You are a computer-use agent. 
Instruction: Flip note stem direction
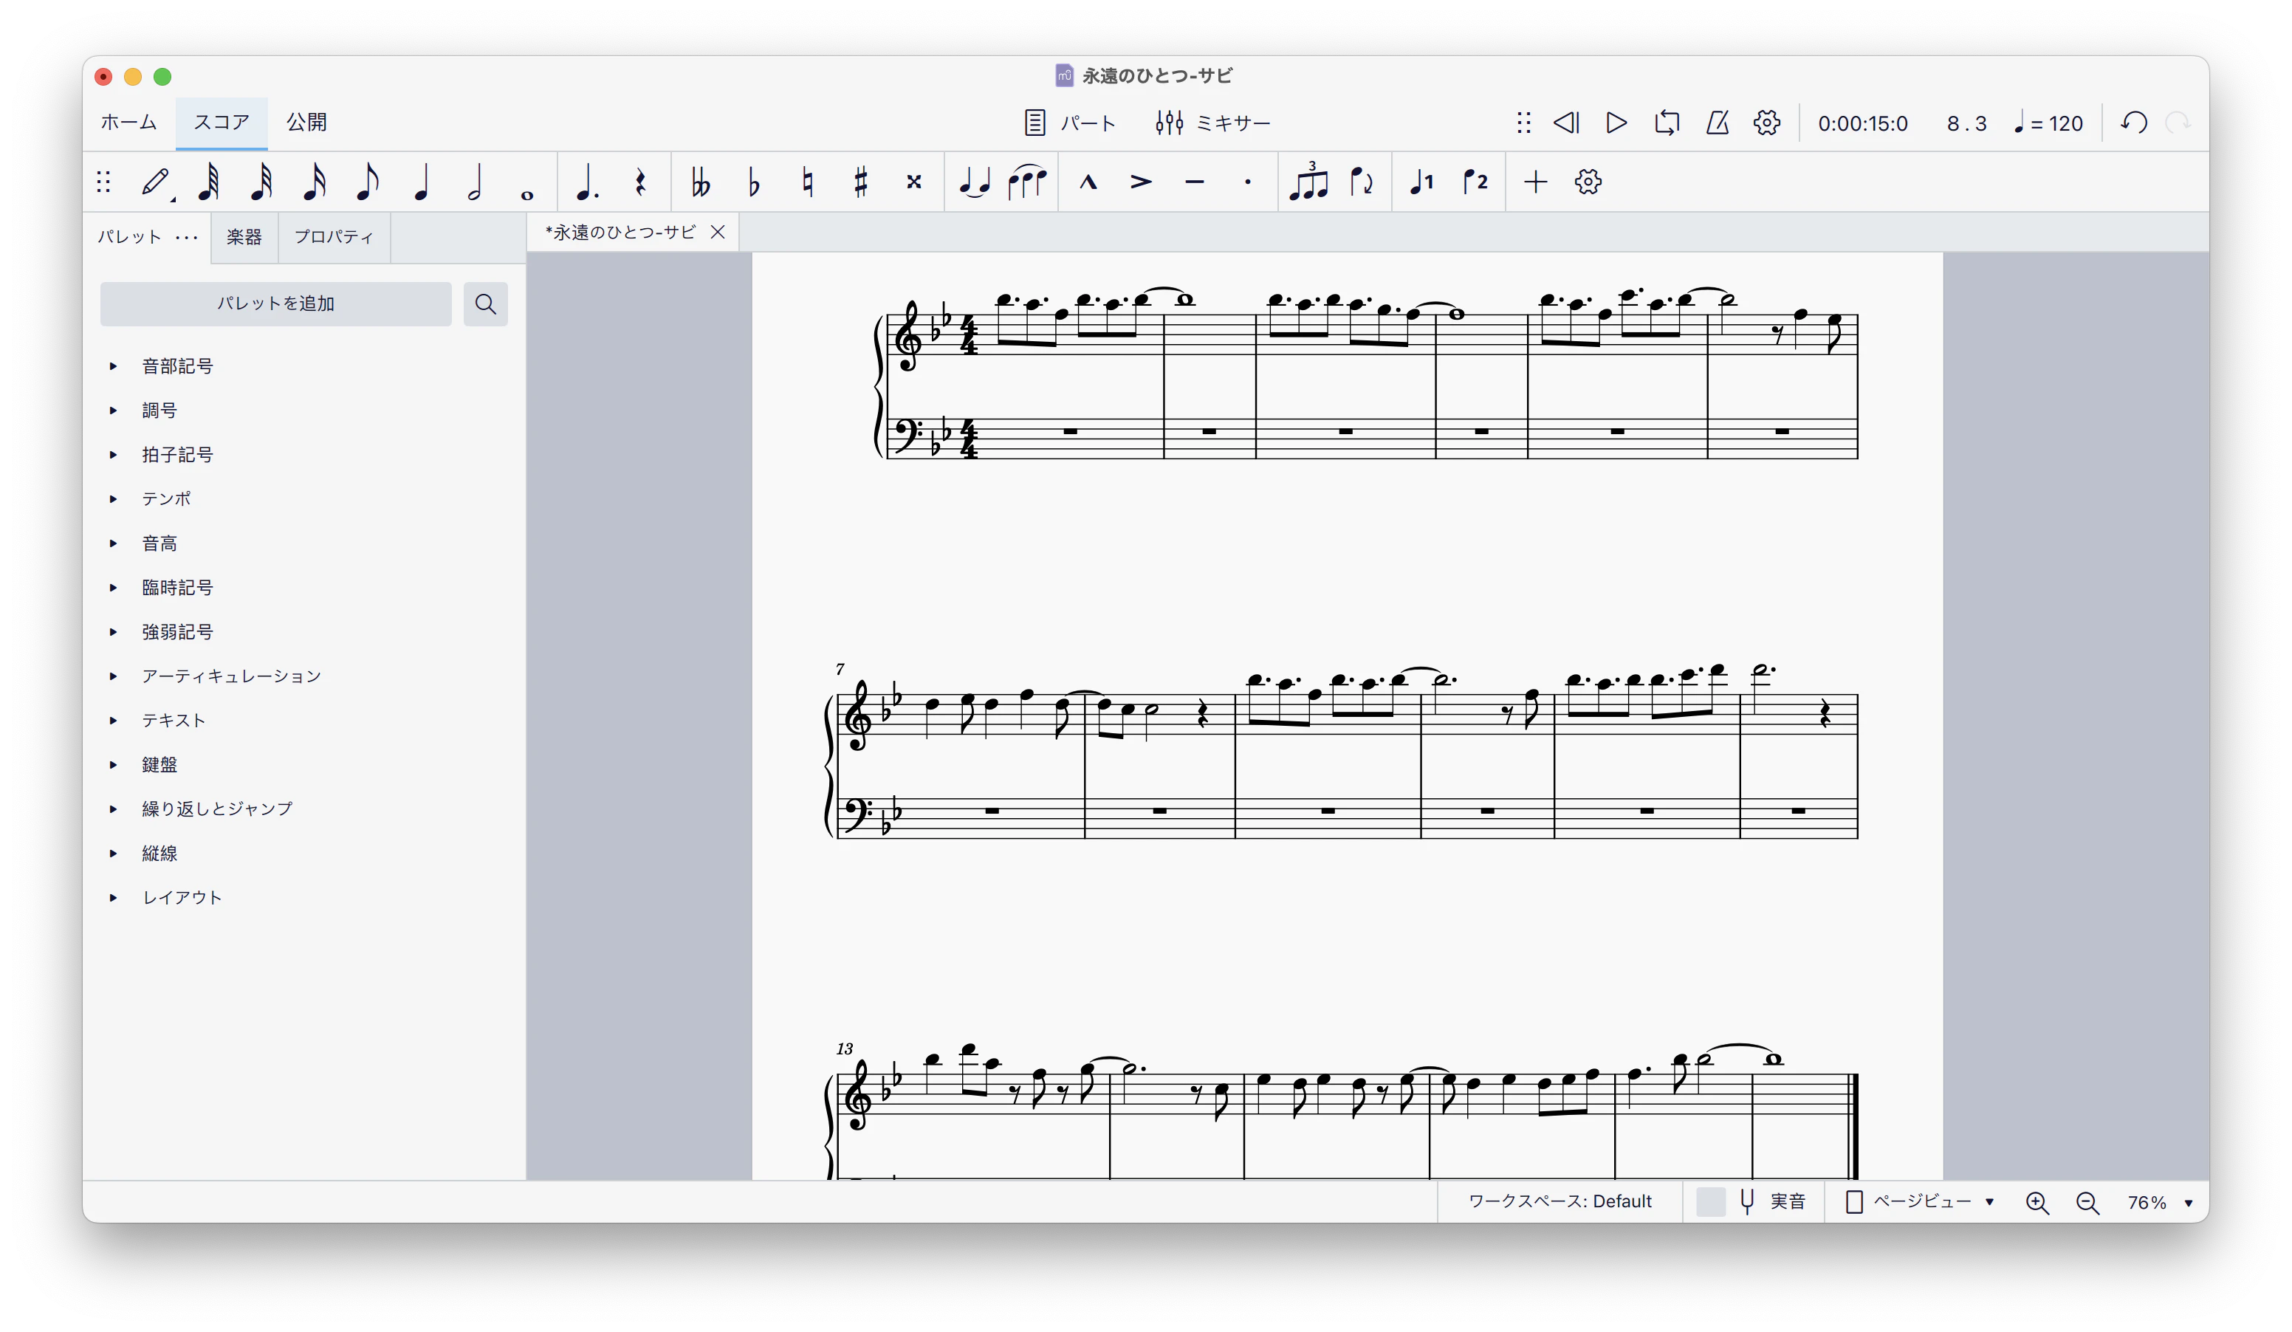(x=1362, y=182)
